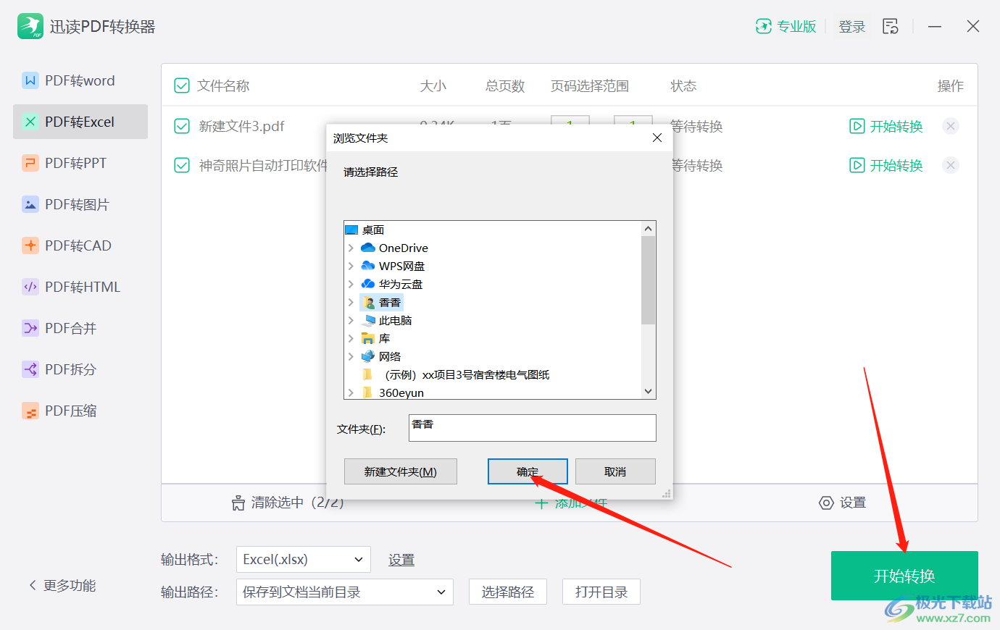The height and width of the screenshot is (630, 1000).
Task: Click the 文件夹(F) name input field
Action: (x=533, y=428)
